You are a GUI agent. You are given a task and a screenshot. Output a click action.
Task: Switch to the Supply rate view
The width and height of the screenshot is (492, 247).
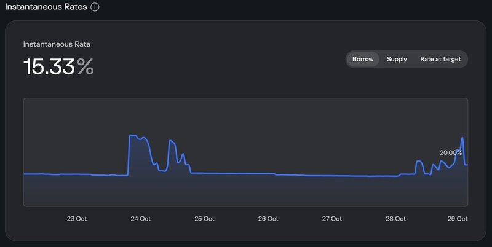[397, 59]
